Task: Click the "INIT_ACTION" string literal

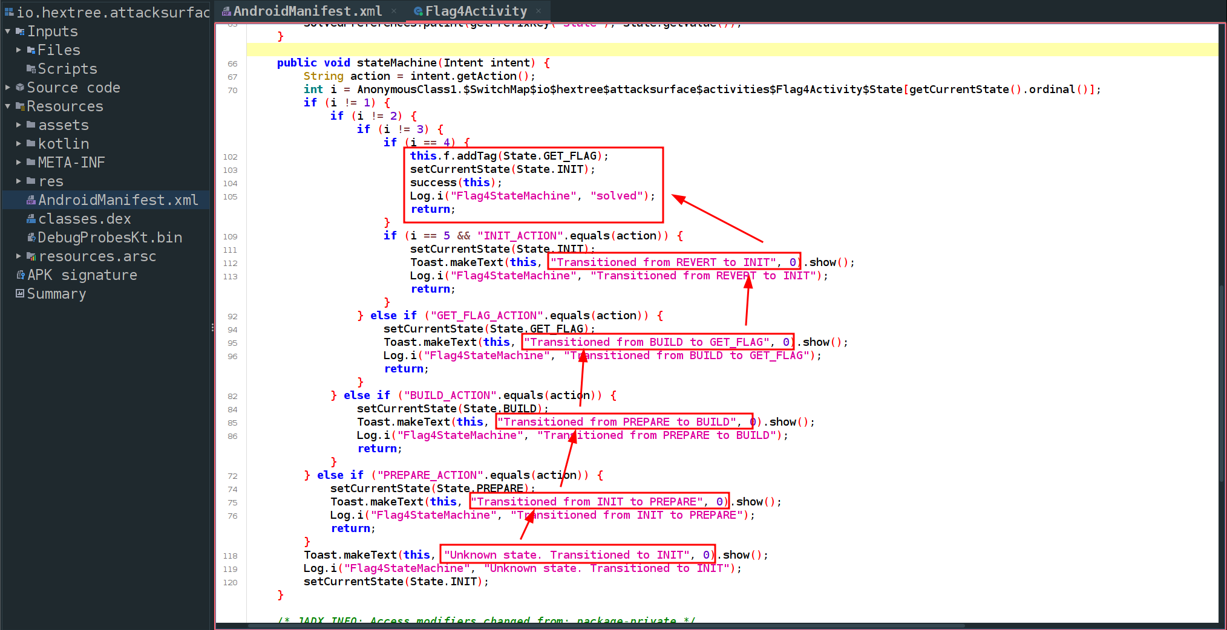Action: 520,235
